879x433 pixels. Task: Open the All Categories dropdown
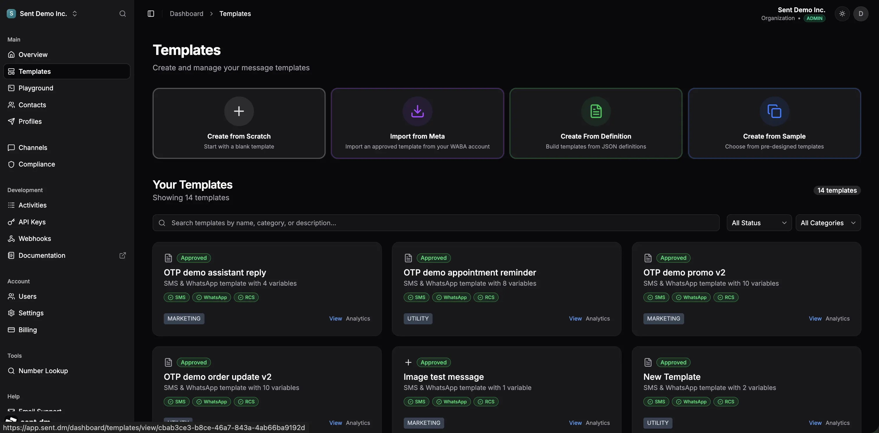pos(828,223)
